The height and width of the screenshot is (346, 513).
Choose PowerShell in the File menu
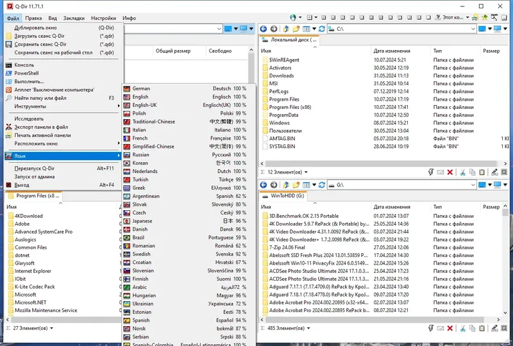pyautogui.click(x=63, y=73)
